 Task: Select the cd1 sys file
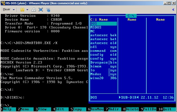click(x=104, y=47)
